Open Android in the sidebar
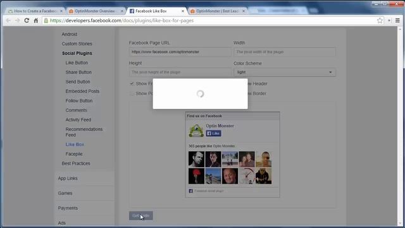Screen dimensions: 405x228 (70, 34)
